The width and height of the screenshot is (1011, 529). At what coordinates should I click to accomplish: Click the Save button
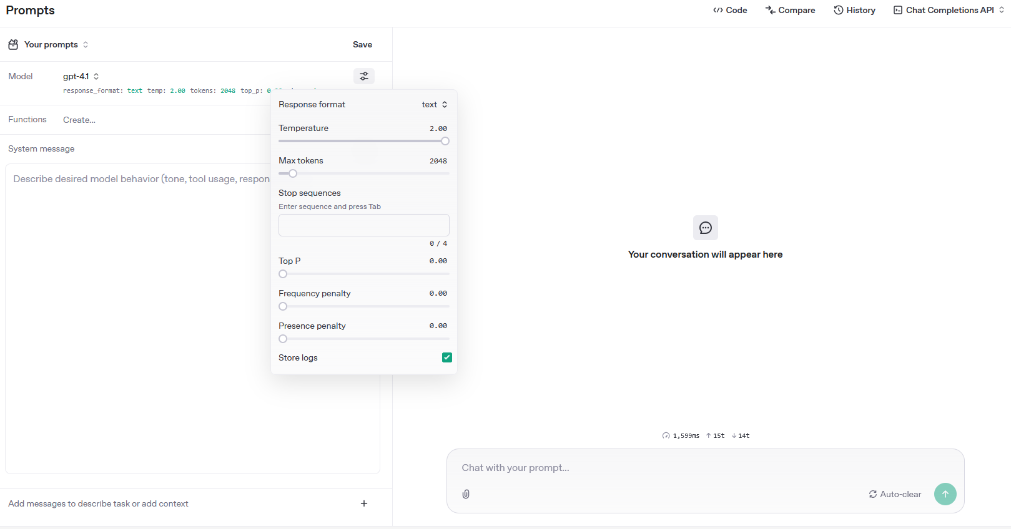pos(362,44)
